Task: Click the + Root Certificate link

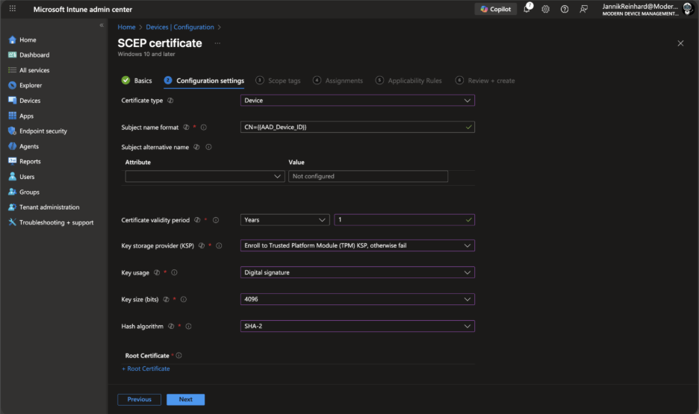Action: coord(146,368)
